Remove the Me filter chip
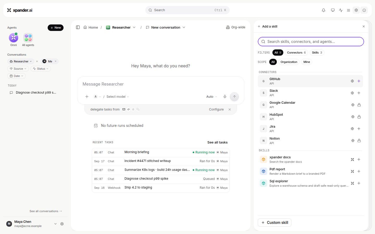Screen dimensions: 375x234 (55, 61)
